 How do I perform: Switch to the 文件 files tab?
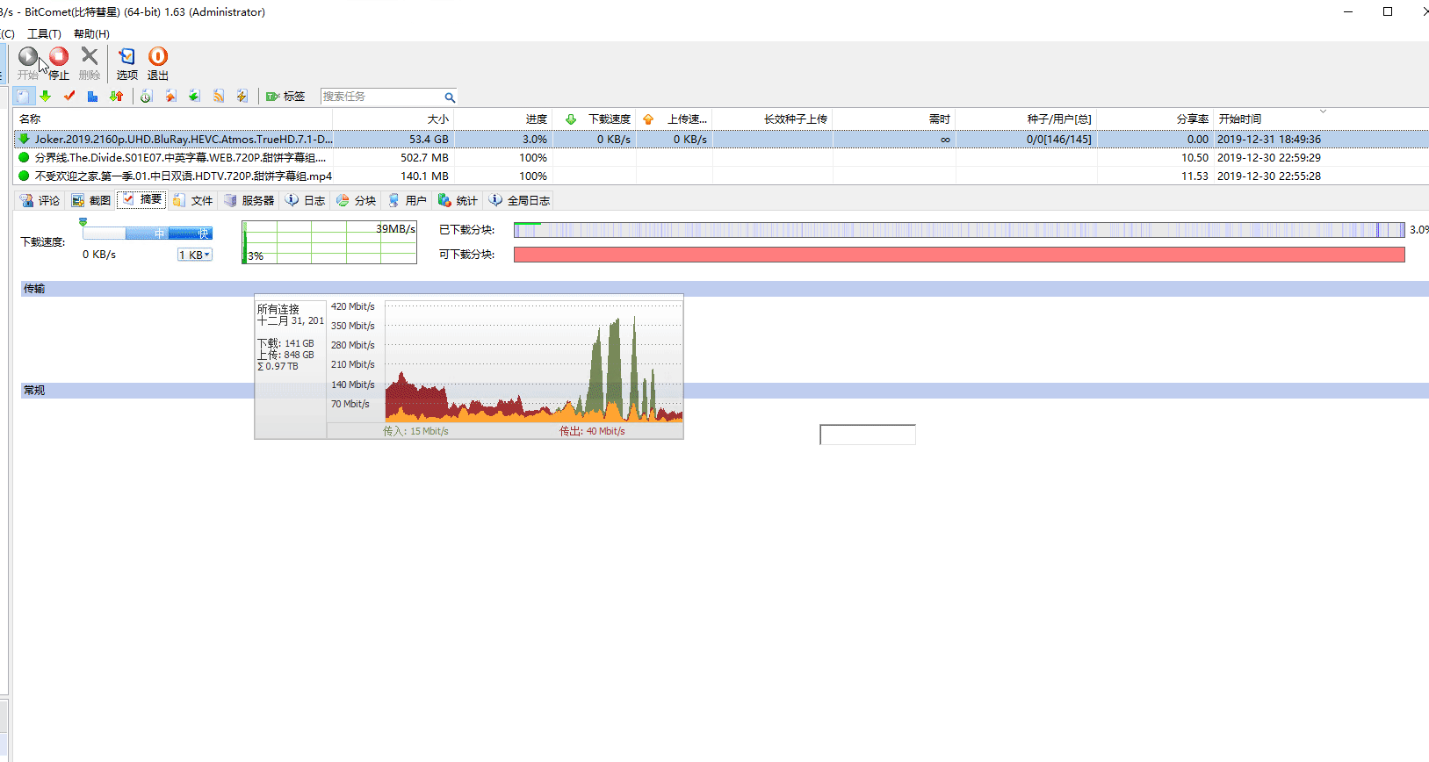point(193,201)
